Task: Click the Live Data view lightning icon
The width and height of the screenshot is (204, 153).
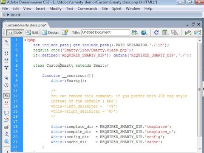Action: 65,32
